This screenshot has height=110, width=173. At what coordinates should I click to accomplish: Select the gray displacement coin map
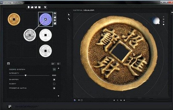(x=30, y=35)
